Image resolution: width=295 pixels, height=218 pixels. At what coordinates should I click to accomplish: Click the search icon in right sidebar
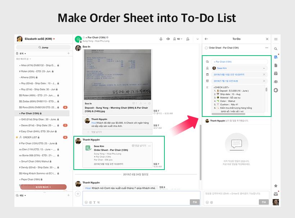276,49
